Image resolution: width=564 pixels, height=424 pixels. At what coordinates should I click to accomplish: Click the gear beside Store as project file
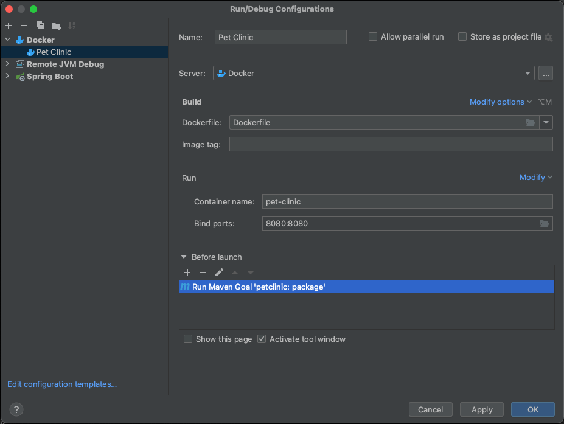pos(548,36)
